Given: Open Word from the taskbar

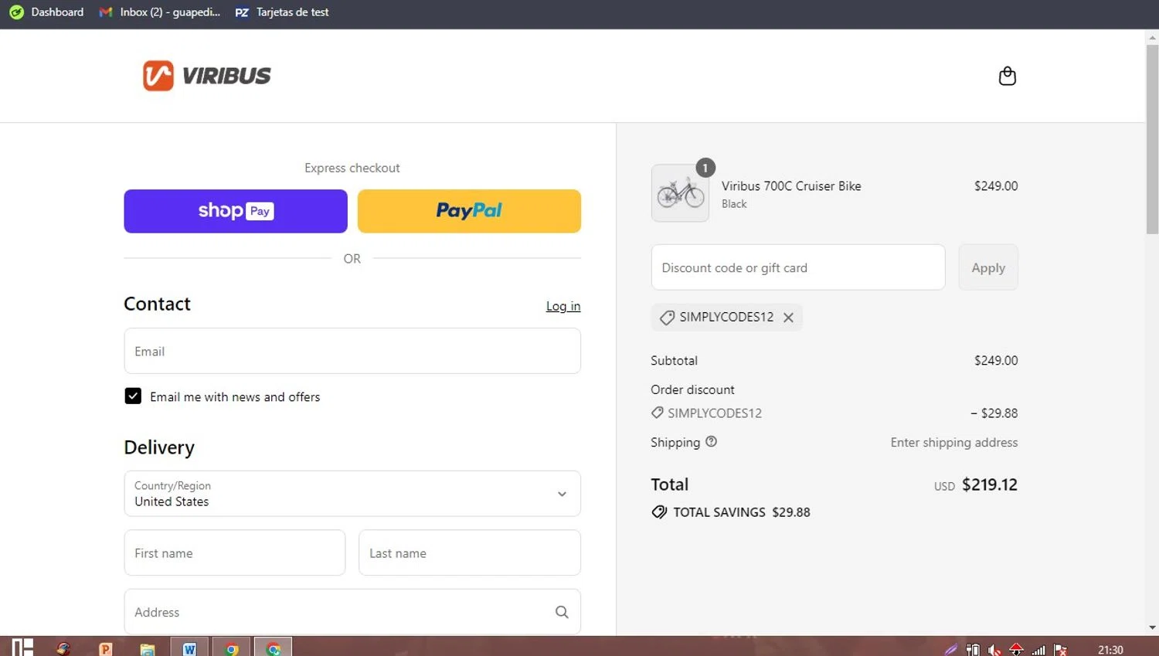Looking at the screenshot, I should coord(189,648).
